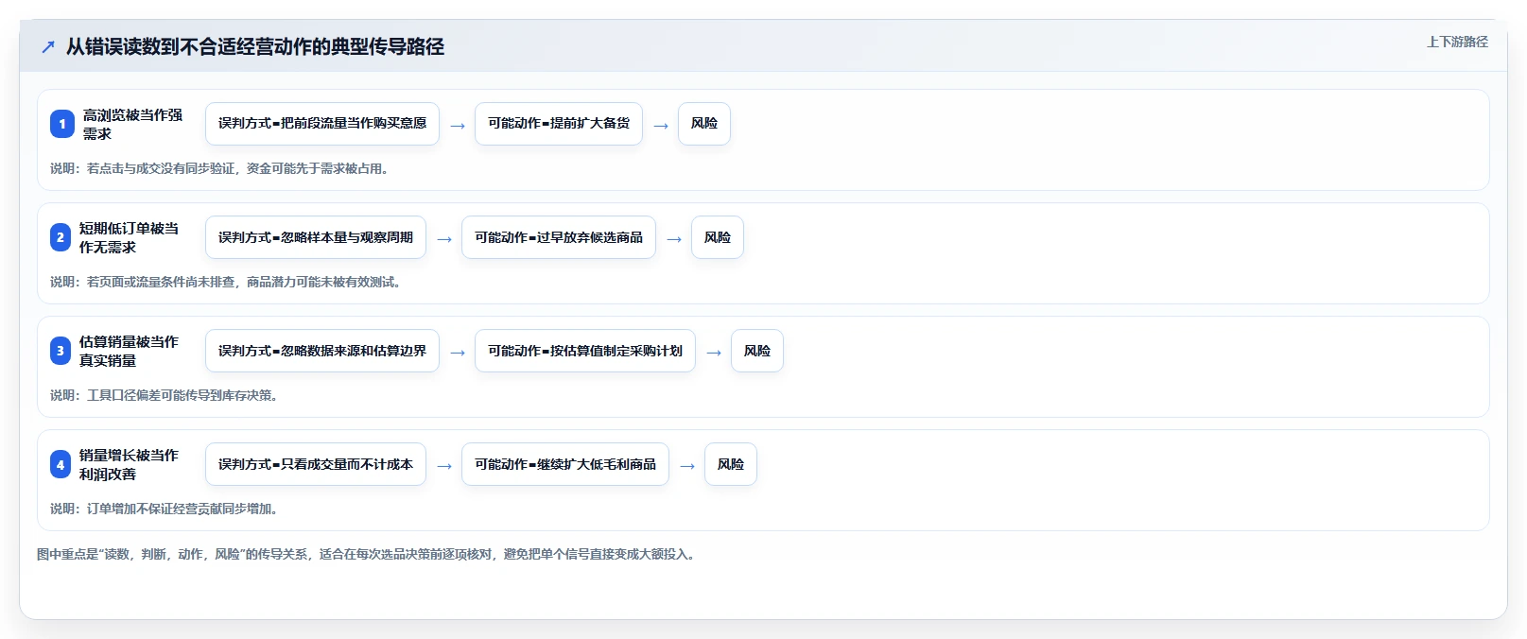Click 风险 box in the 估算销量 row
Screen dimensions: 1527x639
point(757,351)
